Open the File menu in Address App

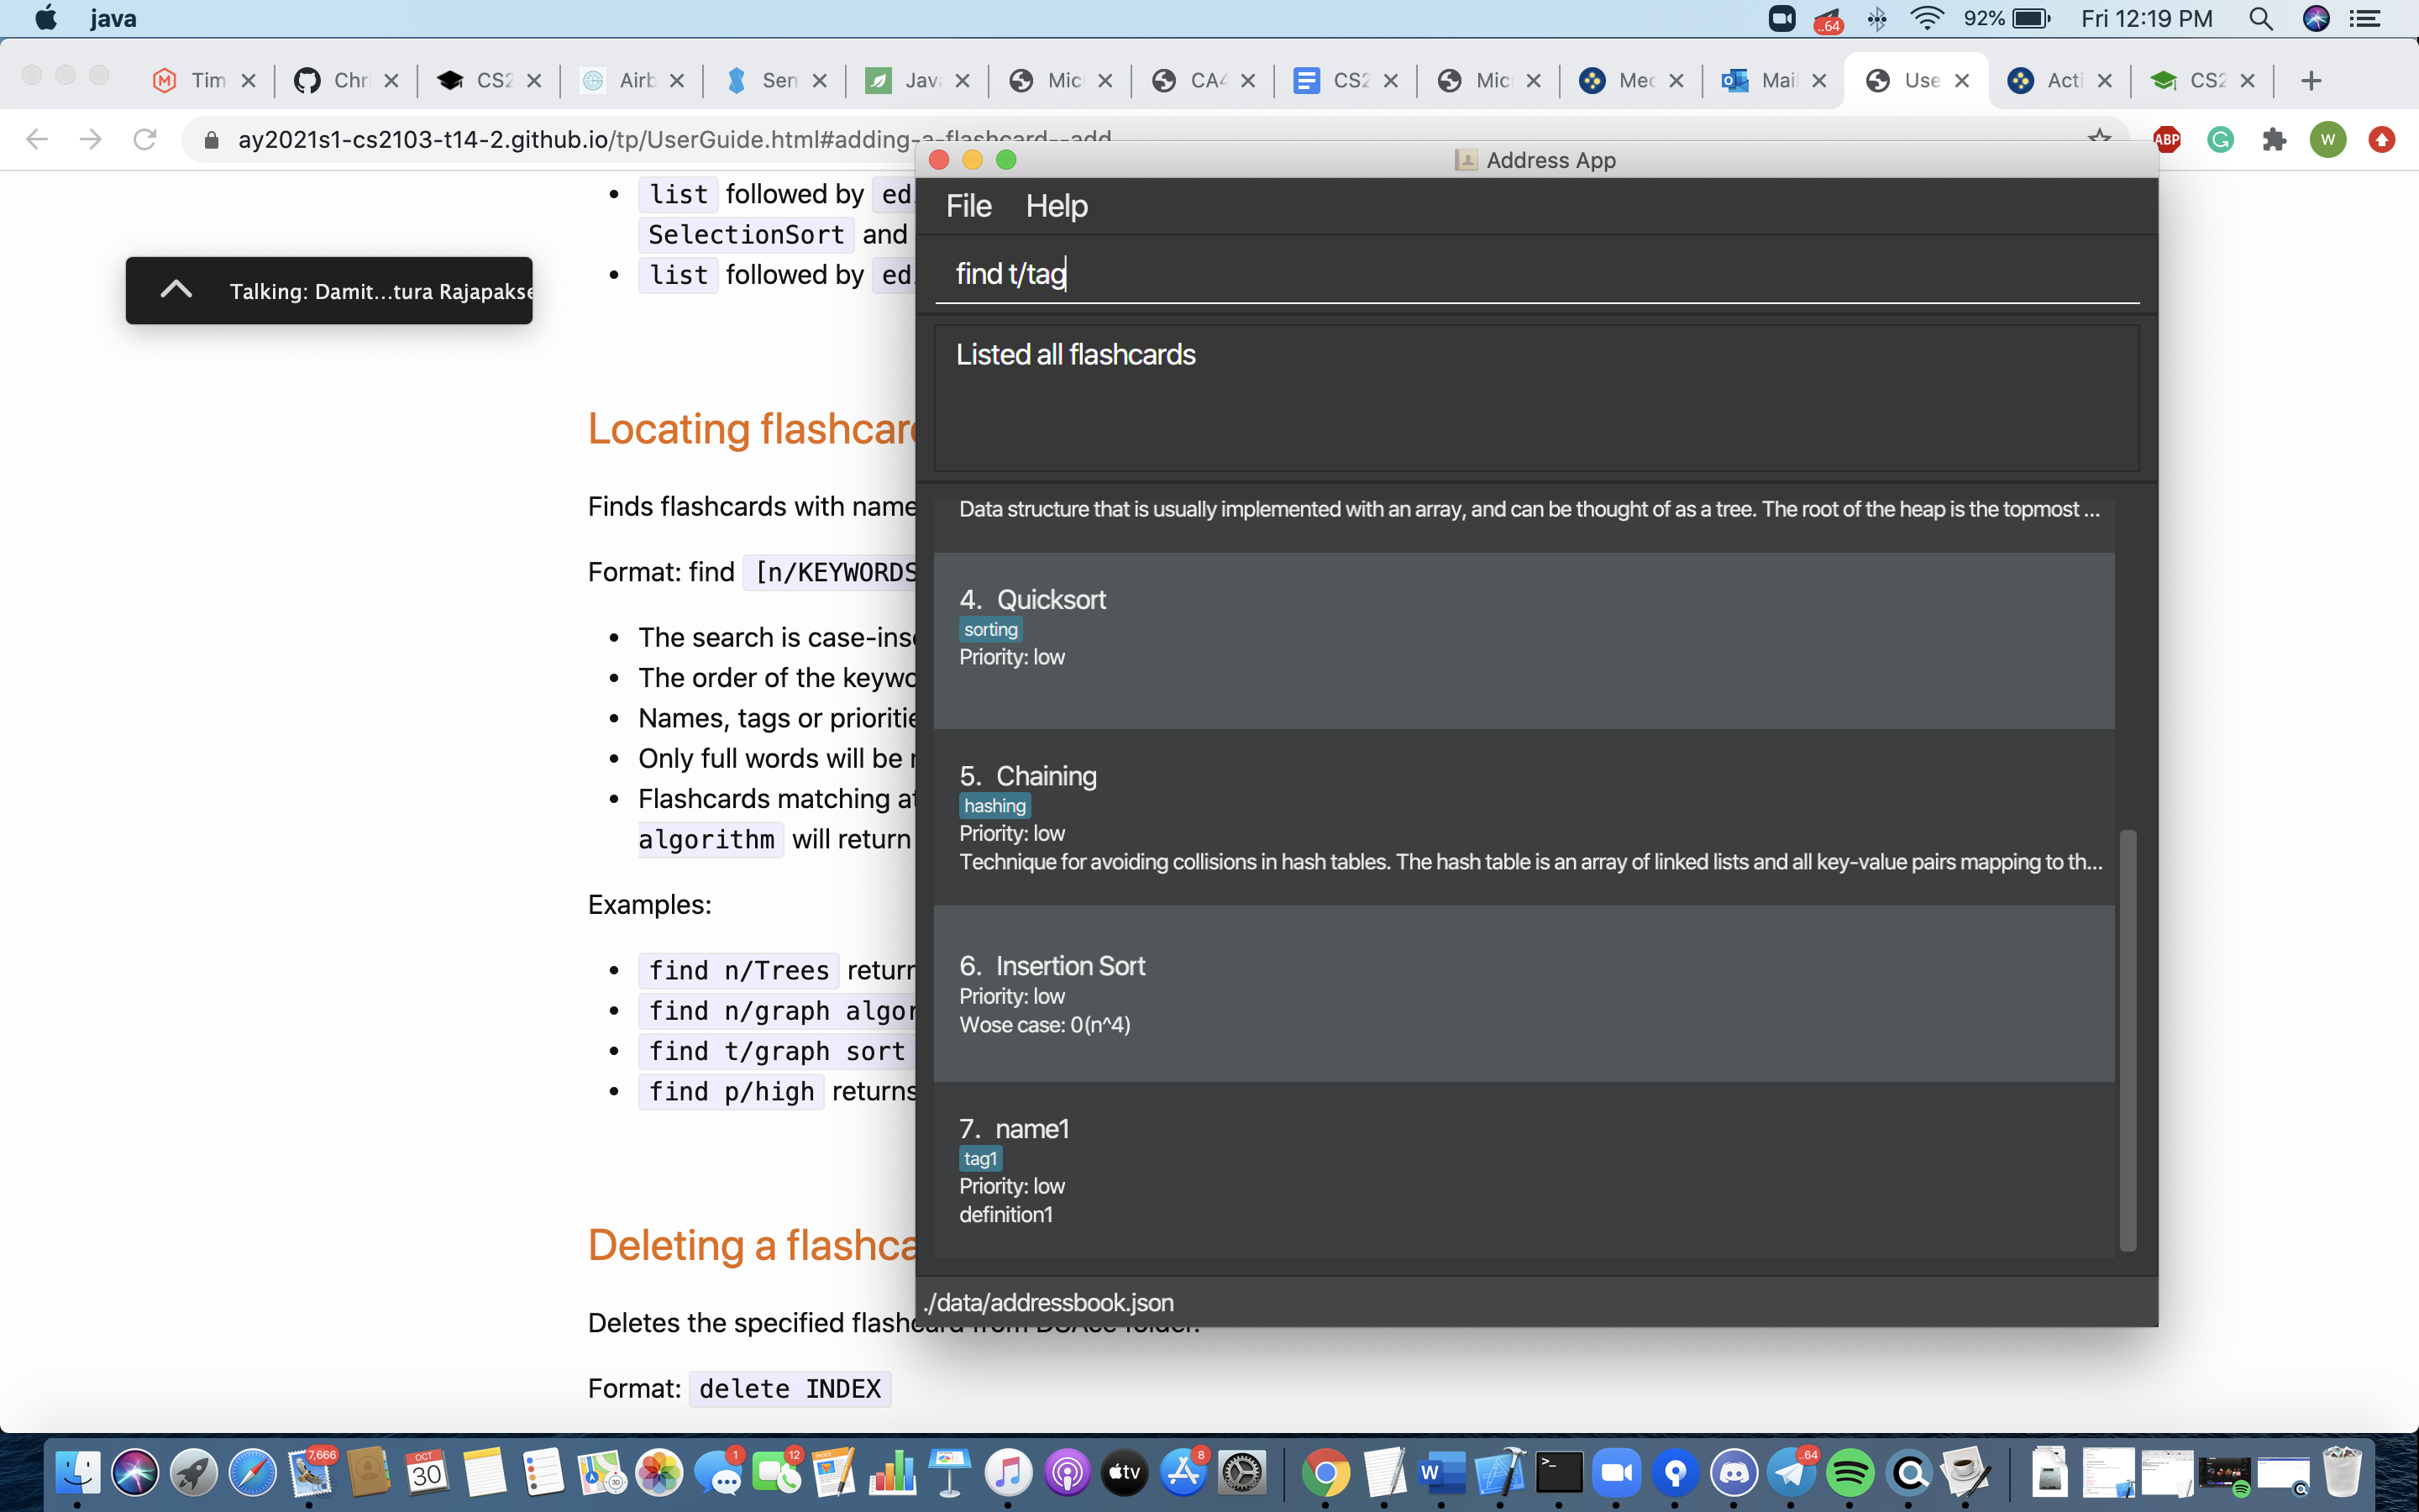[968, 206]
